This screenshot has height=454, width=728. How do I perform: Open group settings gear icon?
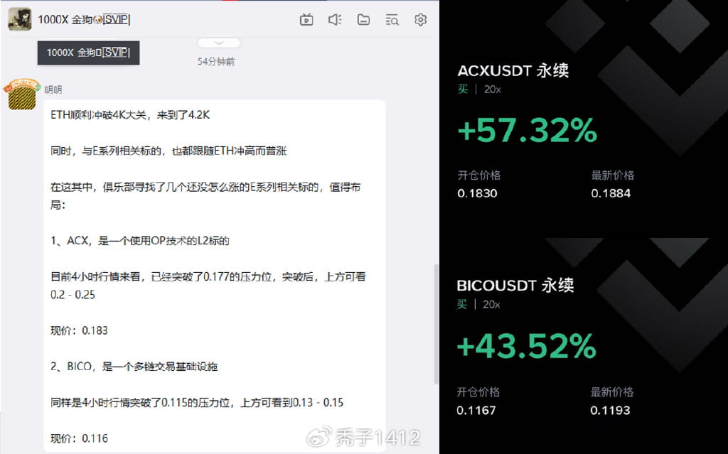[420, 19]
